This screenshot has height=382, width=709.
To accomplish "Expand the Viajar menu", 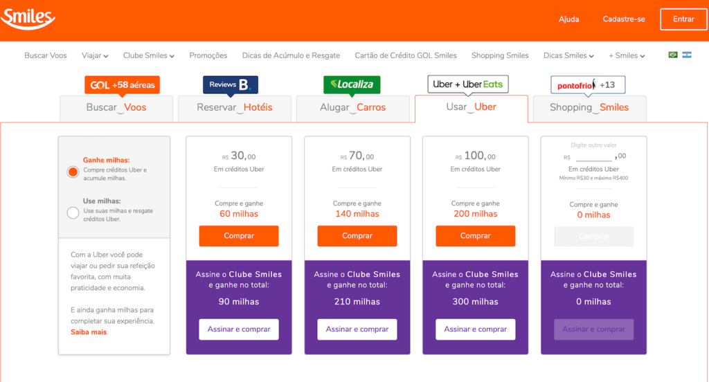I will pos(95,55).
